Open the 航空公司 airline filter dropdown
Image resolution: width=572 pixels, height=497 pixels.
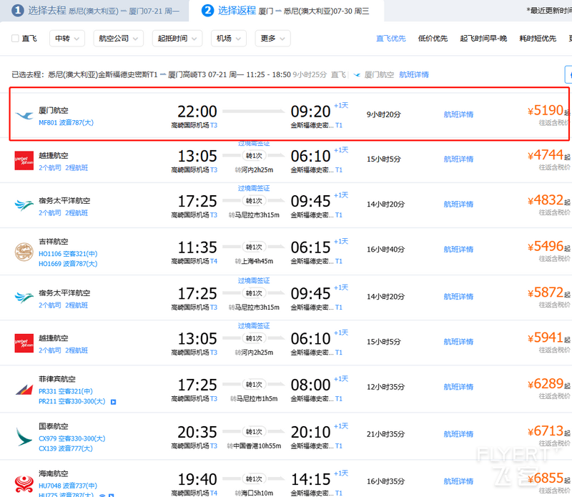(x=118, y=39)
